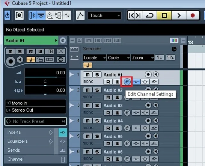Click the Activate Project power button
The height and width of the screenshot is (166, 205).
pyautogui.click(x=7, y=15)
